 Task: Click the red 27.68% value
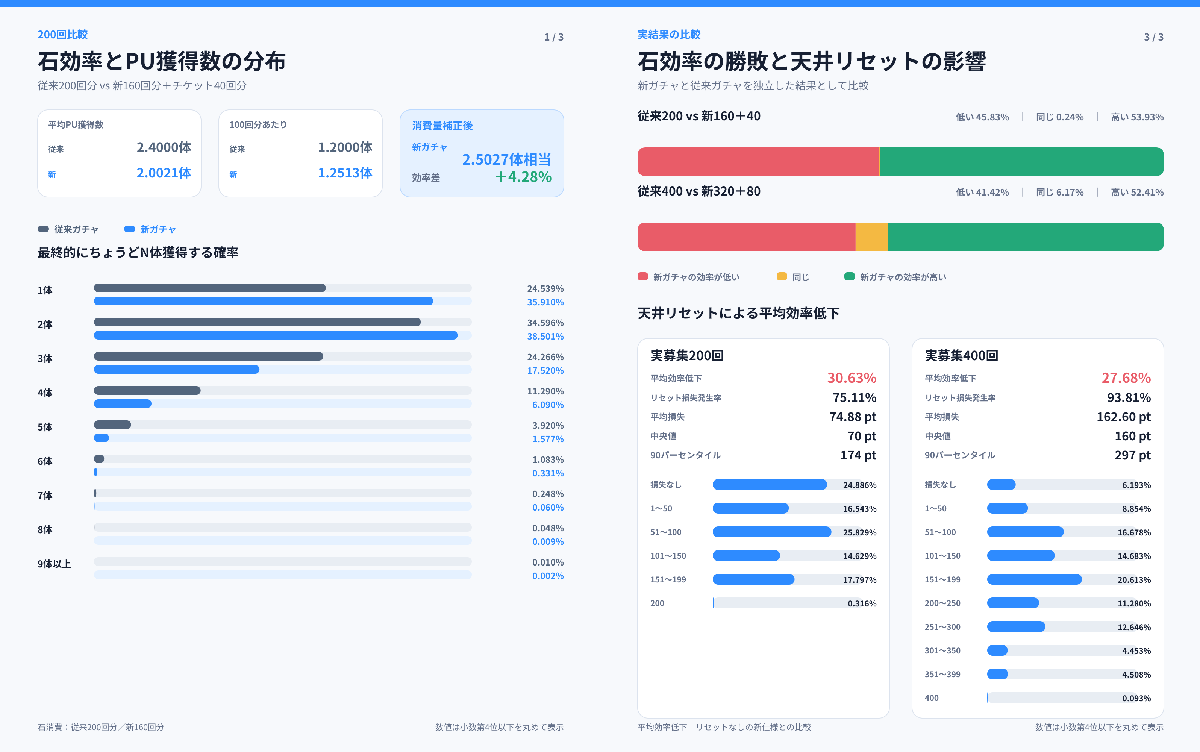coord(1126,378)
